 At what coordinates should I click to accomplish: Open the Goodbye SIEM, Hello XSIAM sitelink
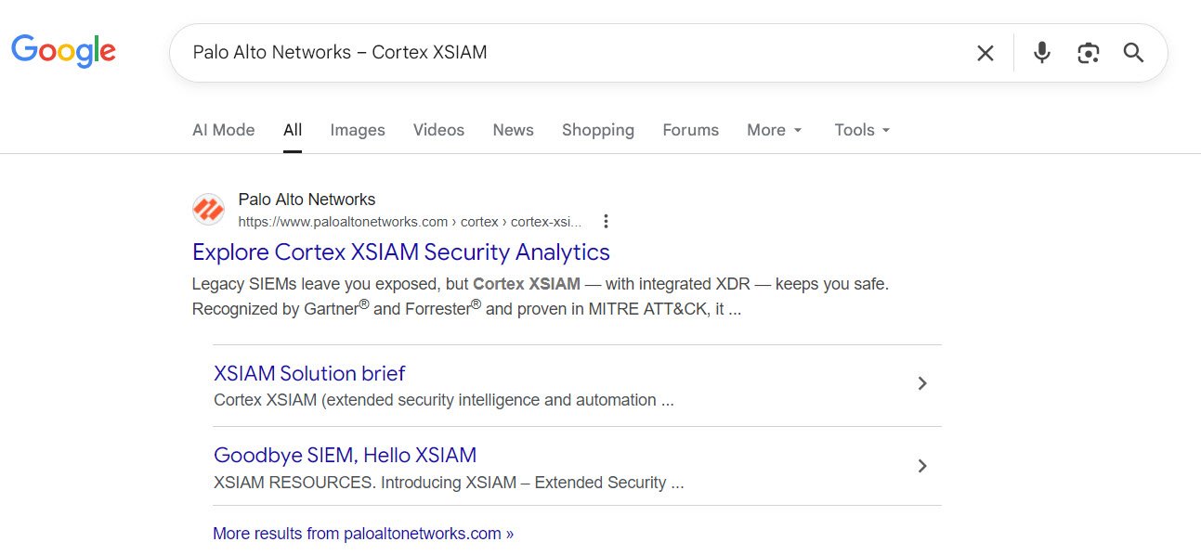point(345,454)
